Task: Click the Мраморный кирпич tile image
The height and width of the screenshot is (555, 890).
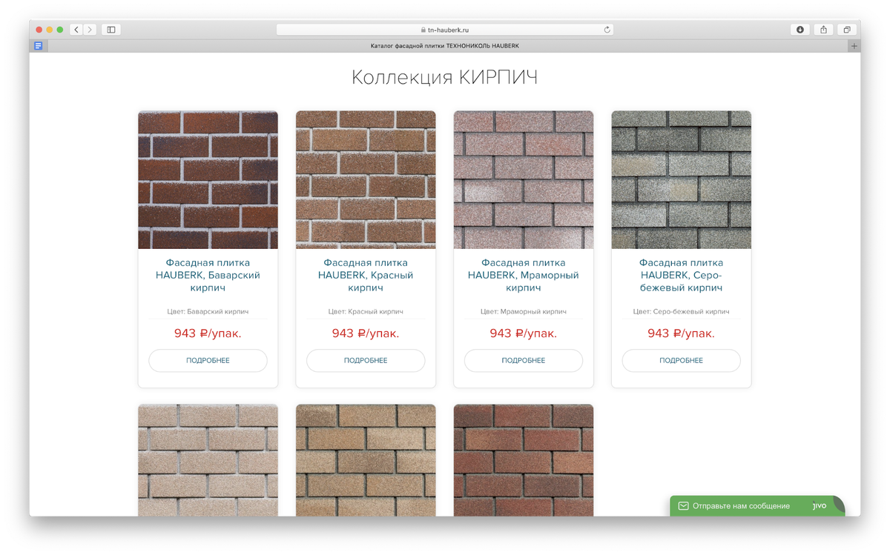Action: tap(524, 180)
